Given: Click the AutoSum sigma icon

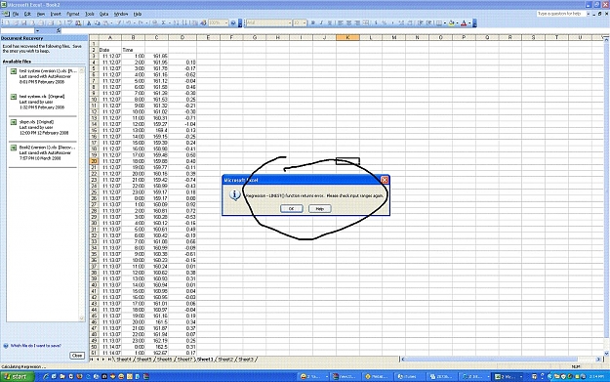Looking at the screenshot, I should tap(163, 23).
